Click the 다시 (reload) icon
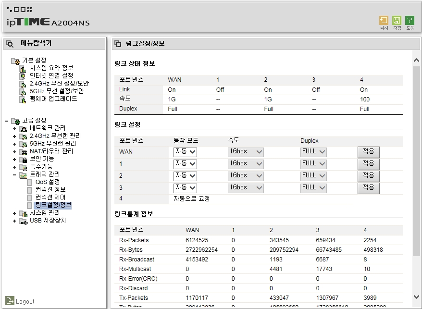Image resolution: width=422 pixels, height=309 pixels. pyautogui.click(x=384, y=21)
